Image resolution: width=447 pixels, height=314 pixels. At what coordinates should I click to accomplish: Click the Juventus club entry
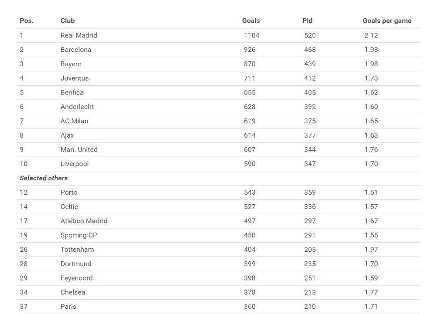[x=74, y=78]
